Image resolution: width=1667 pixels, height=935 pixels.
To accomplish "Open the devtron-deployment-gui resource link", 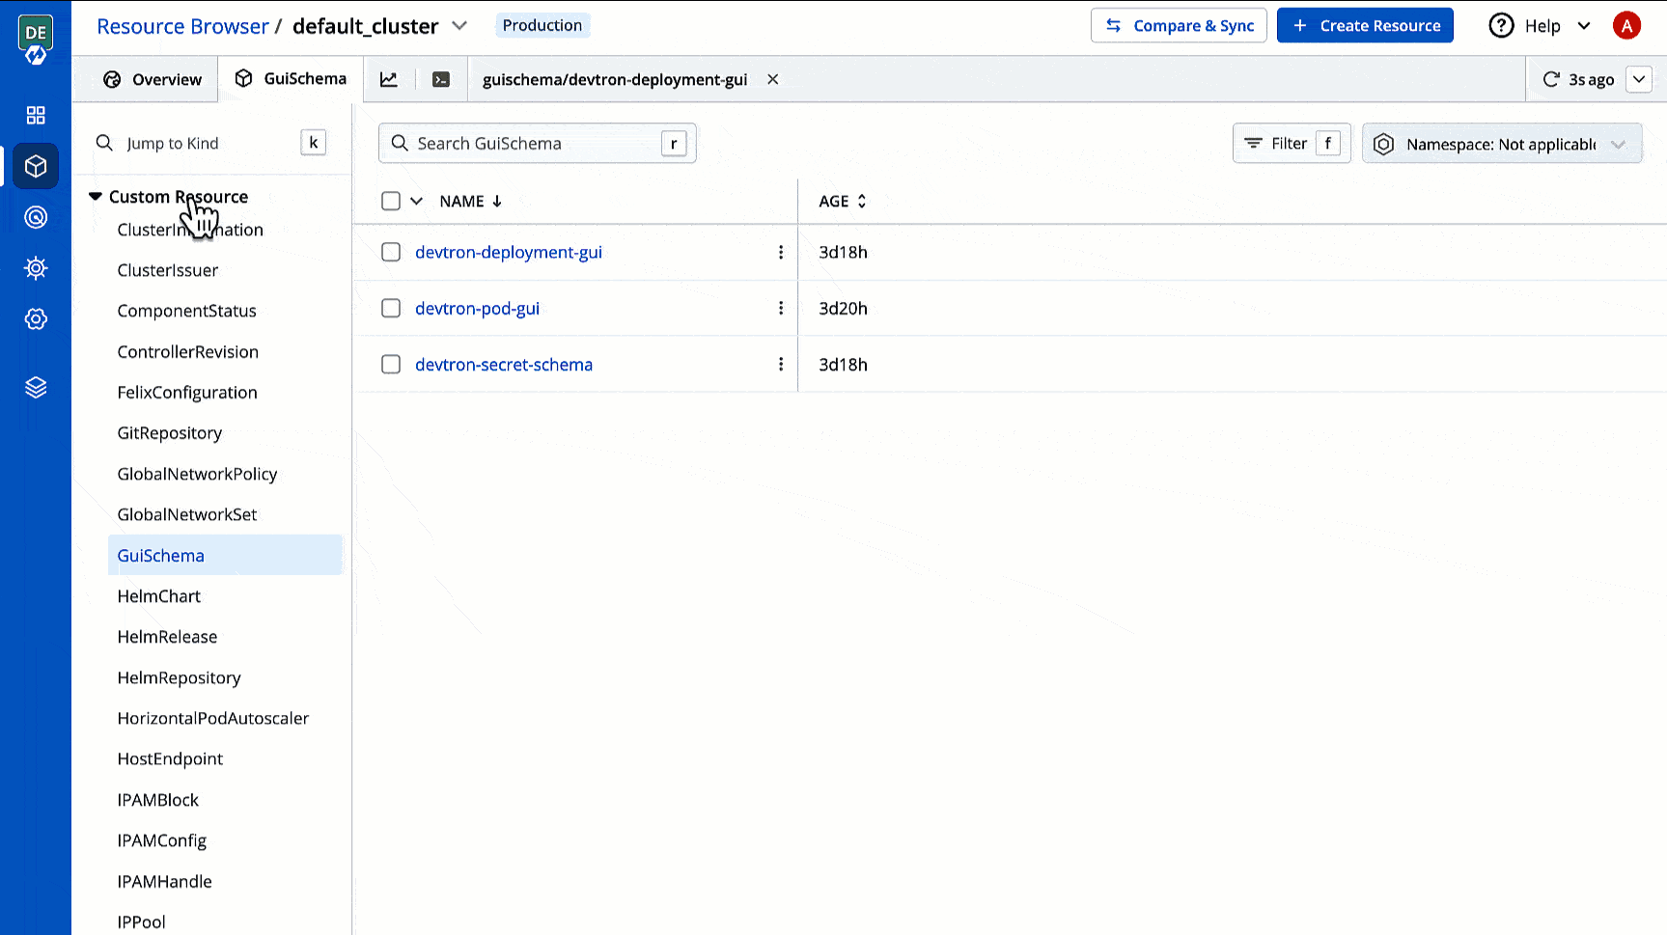I will [509, 252].
